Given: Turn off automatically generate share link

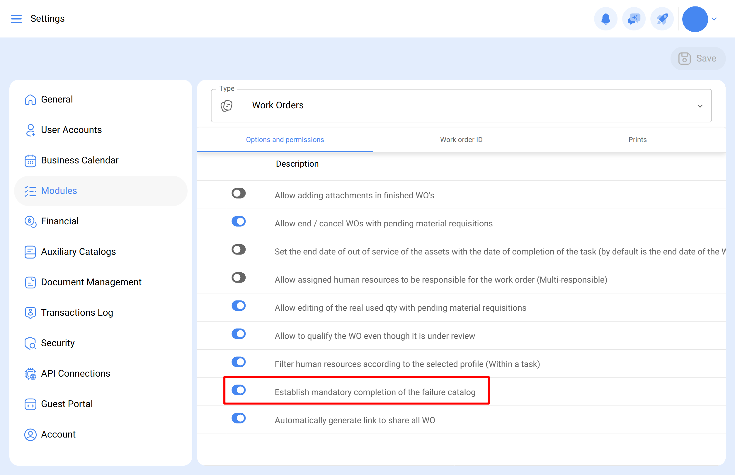Looking at the screenshot, I should pos(239,418).
